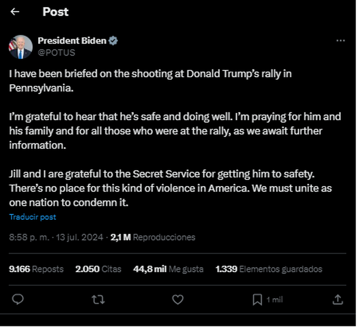
Task: Click the back arrow icon
Action: [x=15, y=12]
